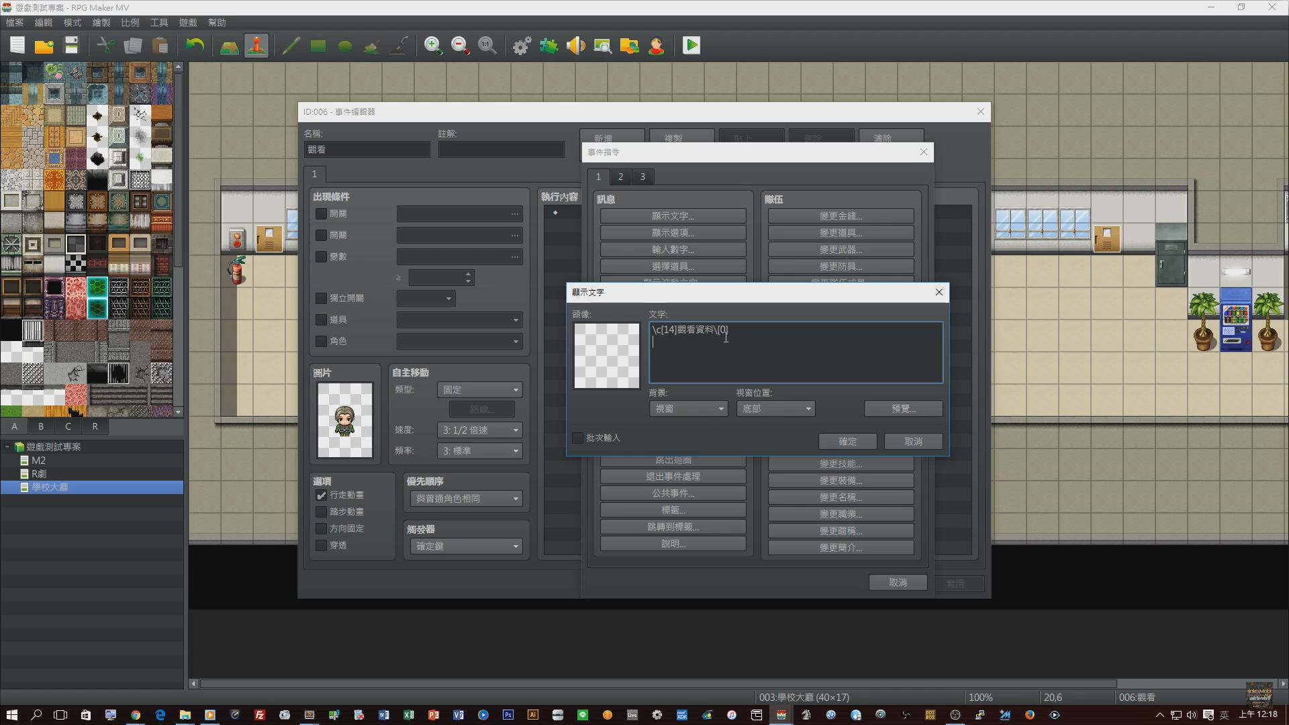The image size is (1289, 725).
Task: Select the Flood Fill tool
Action: (x=372, y=46)
